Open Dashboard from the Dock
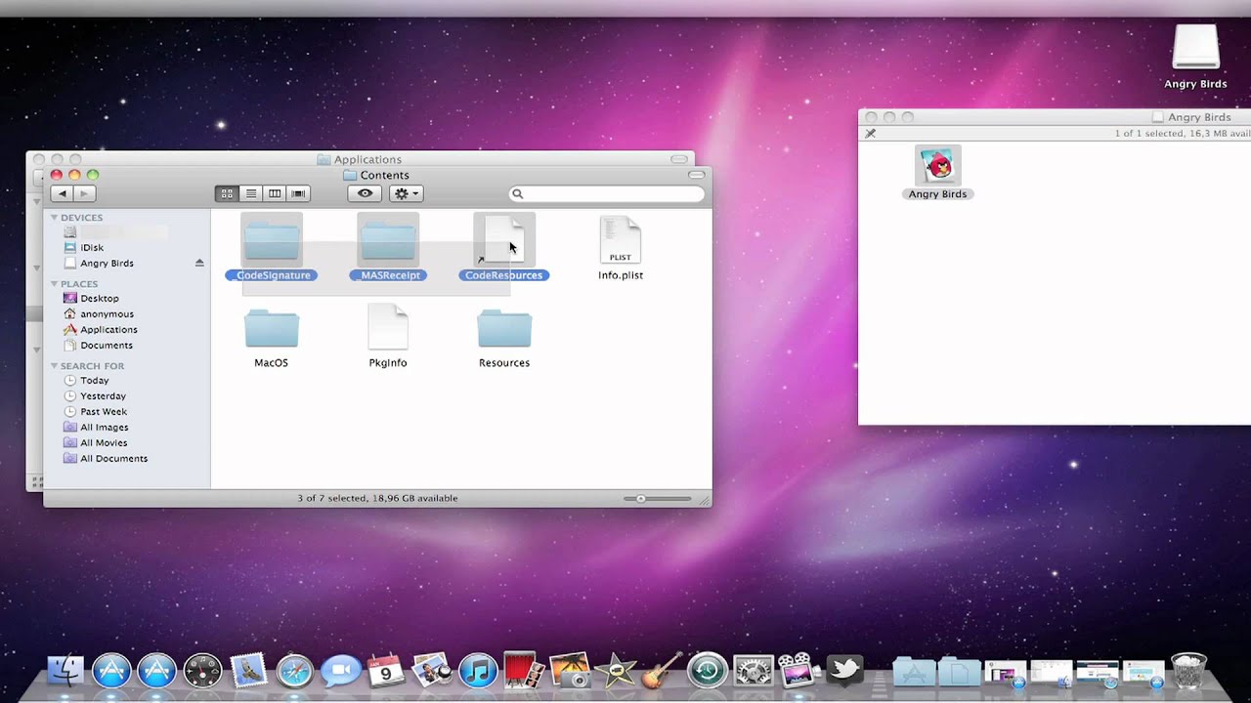1251x703 pixels. [x=202, y=671]
